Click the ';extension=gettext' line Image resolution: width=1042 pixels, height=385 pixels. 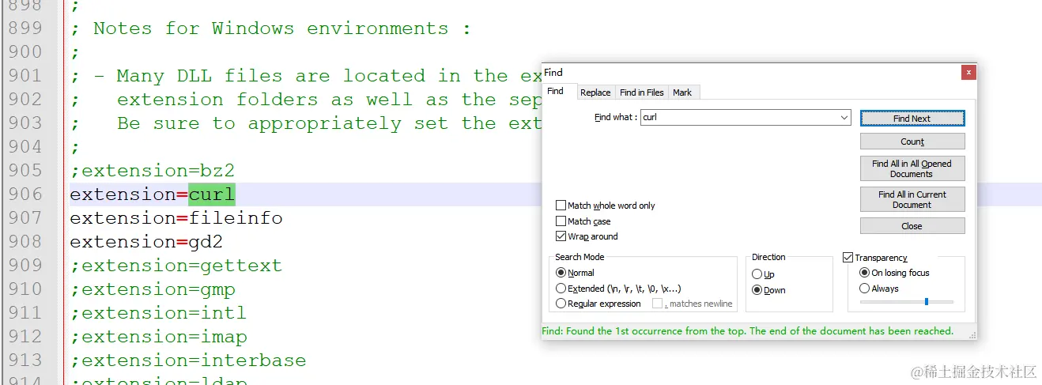tap(176, 266)
